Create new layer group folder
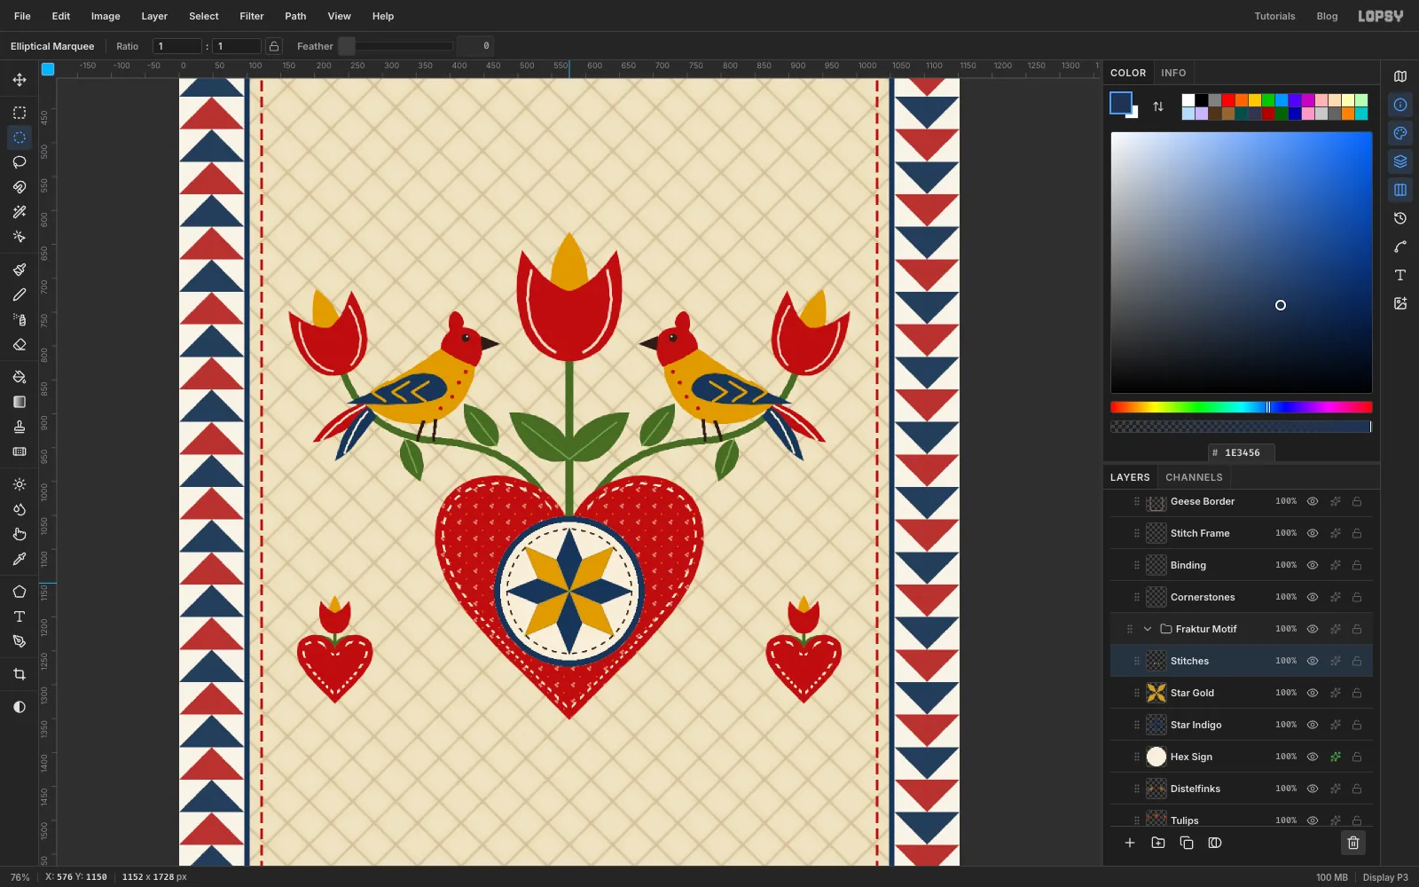 pos(1158,843)
